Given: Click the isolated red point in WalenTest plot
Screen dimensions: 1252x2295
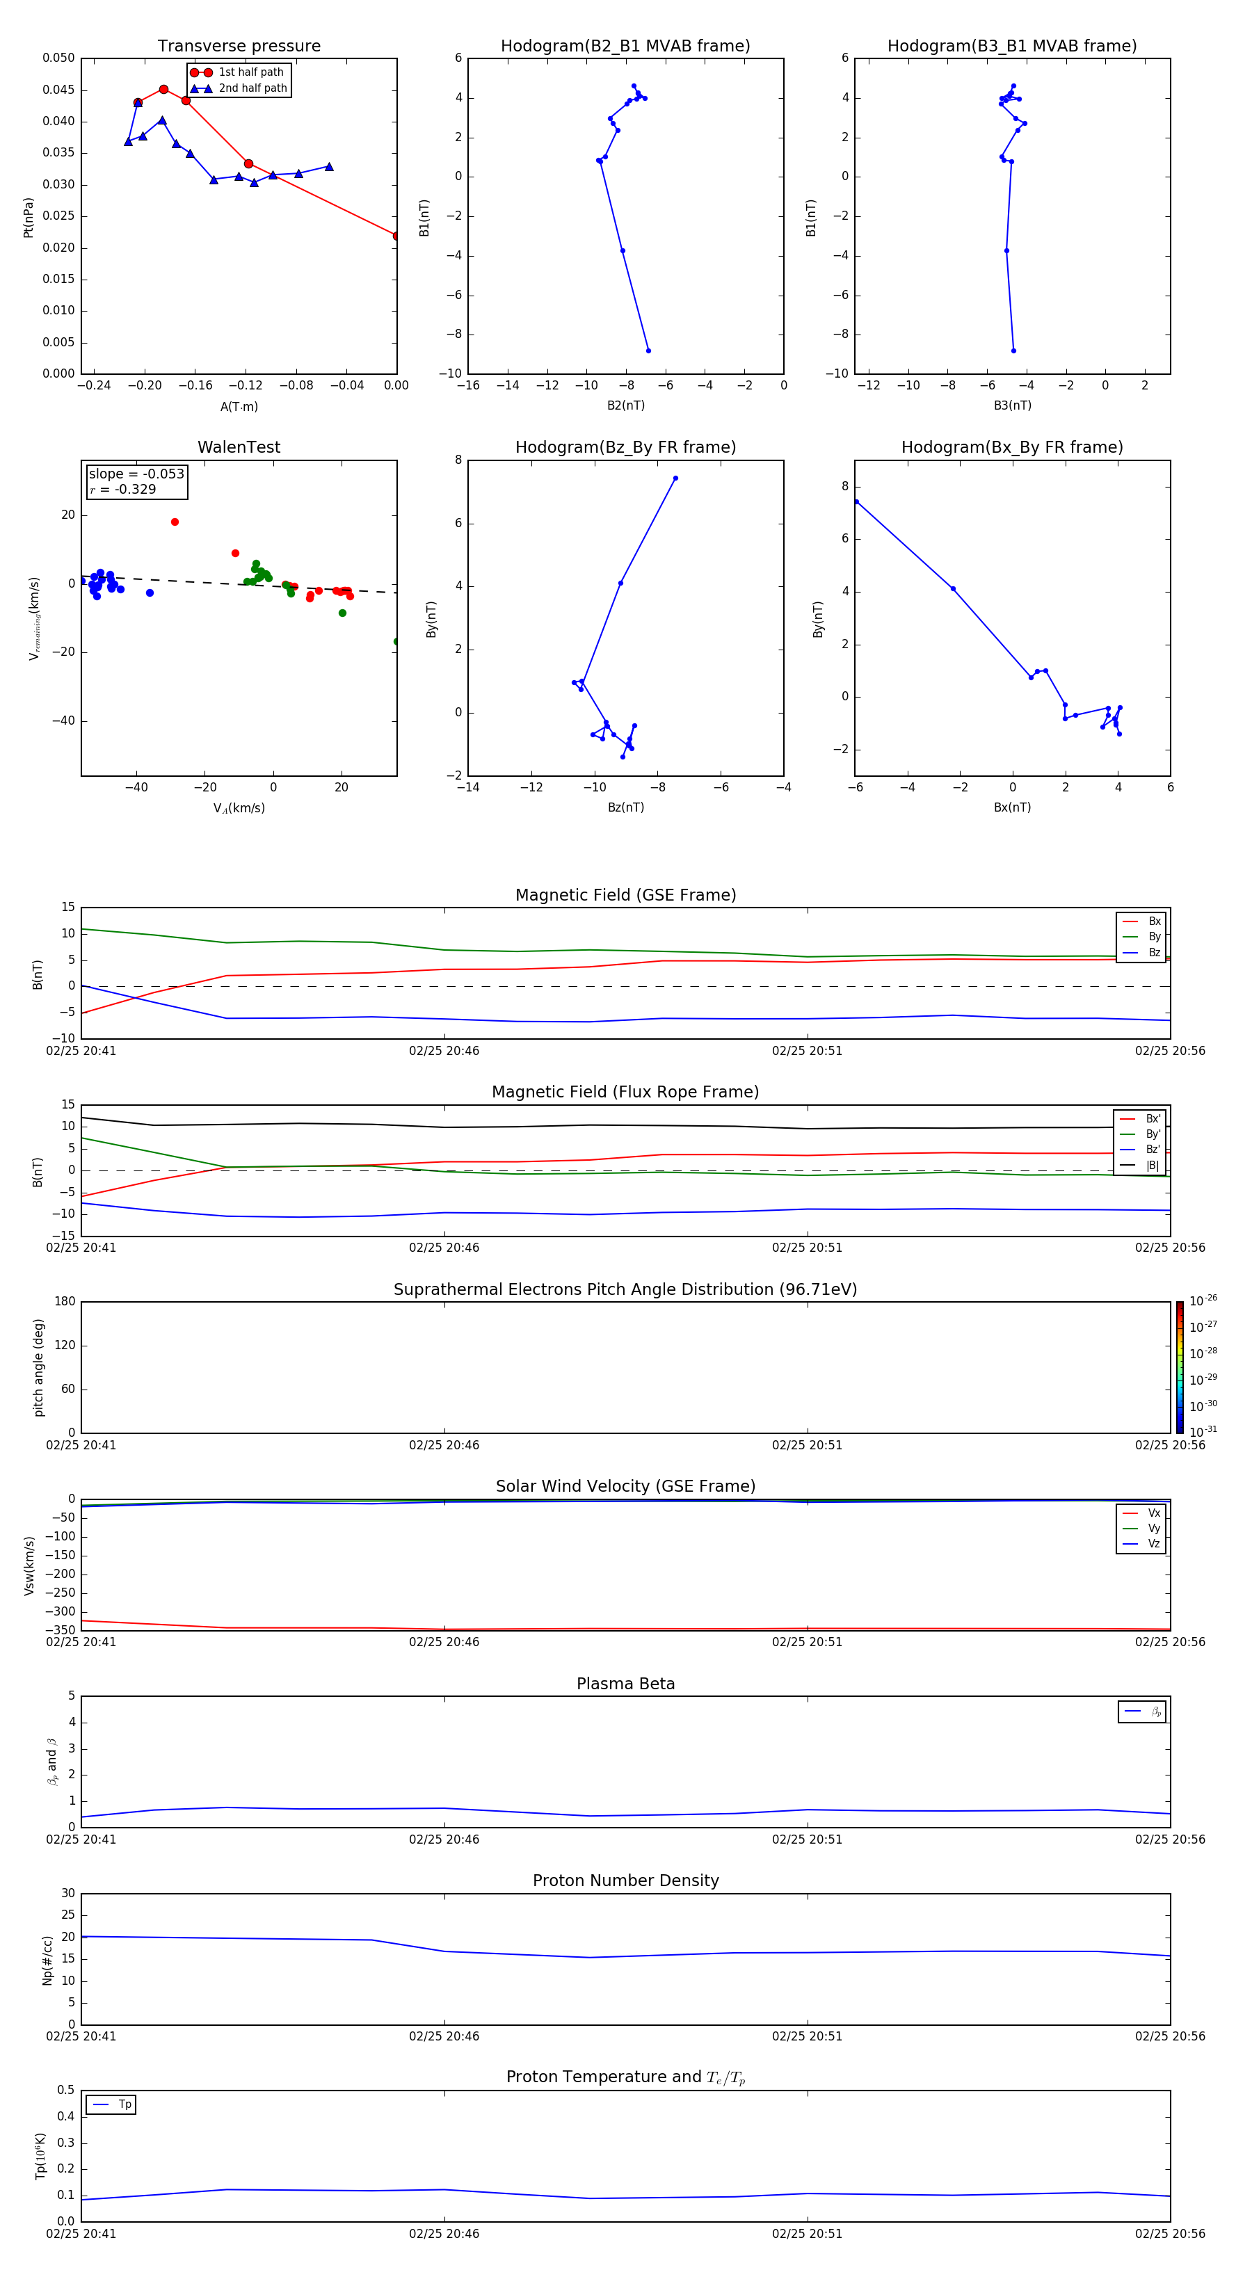Looking at the screenshot, I should point(175,522).
